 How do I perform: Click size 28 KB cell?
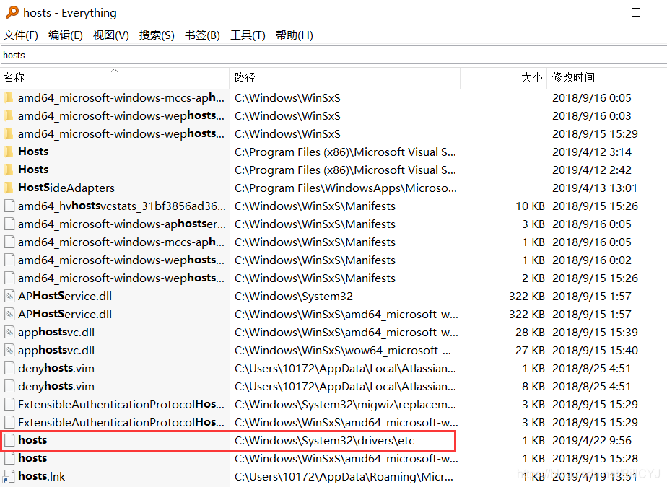(x=530, y=332)
